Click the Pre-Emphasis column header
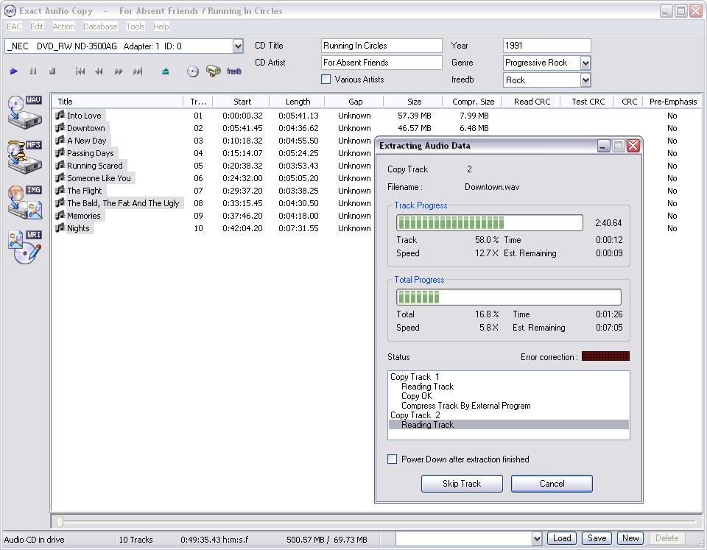This screenshot has height=550, width=707. pyautogui.click(x=672, y=102)
